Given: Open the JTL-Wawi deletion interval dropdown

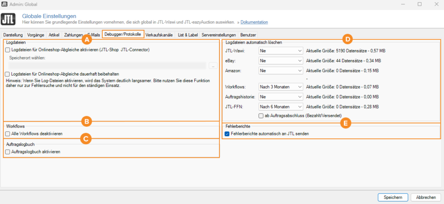Looking at the screenshot, I should pos(281,51).
